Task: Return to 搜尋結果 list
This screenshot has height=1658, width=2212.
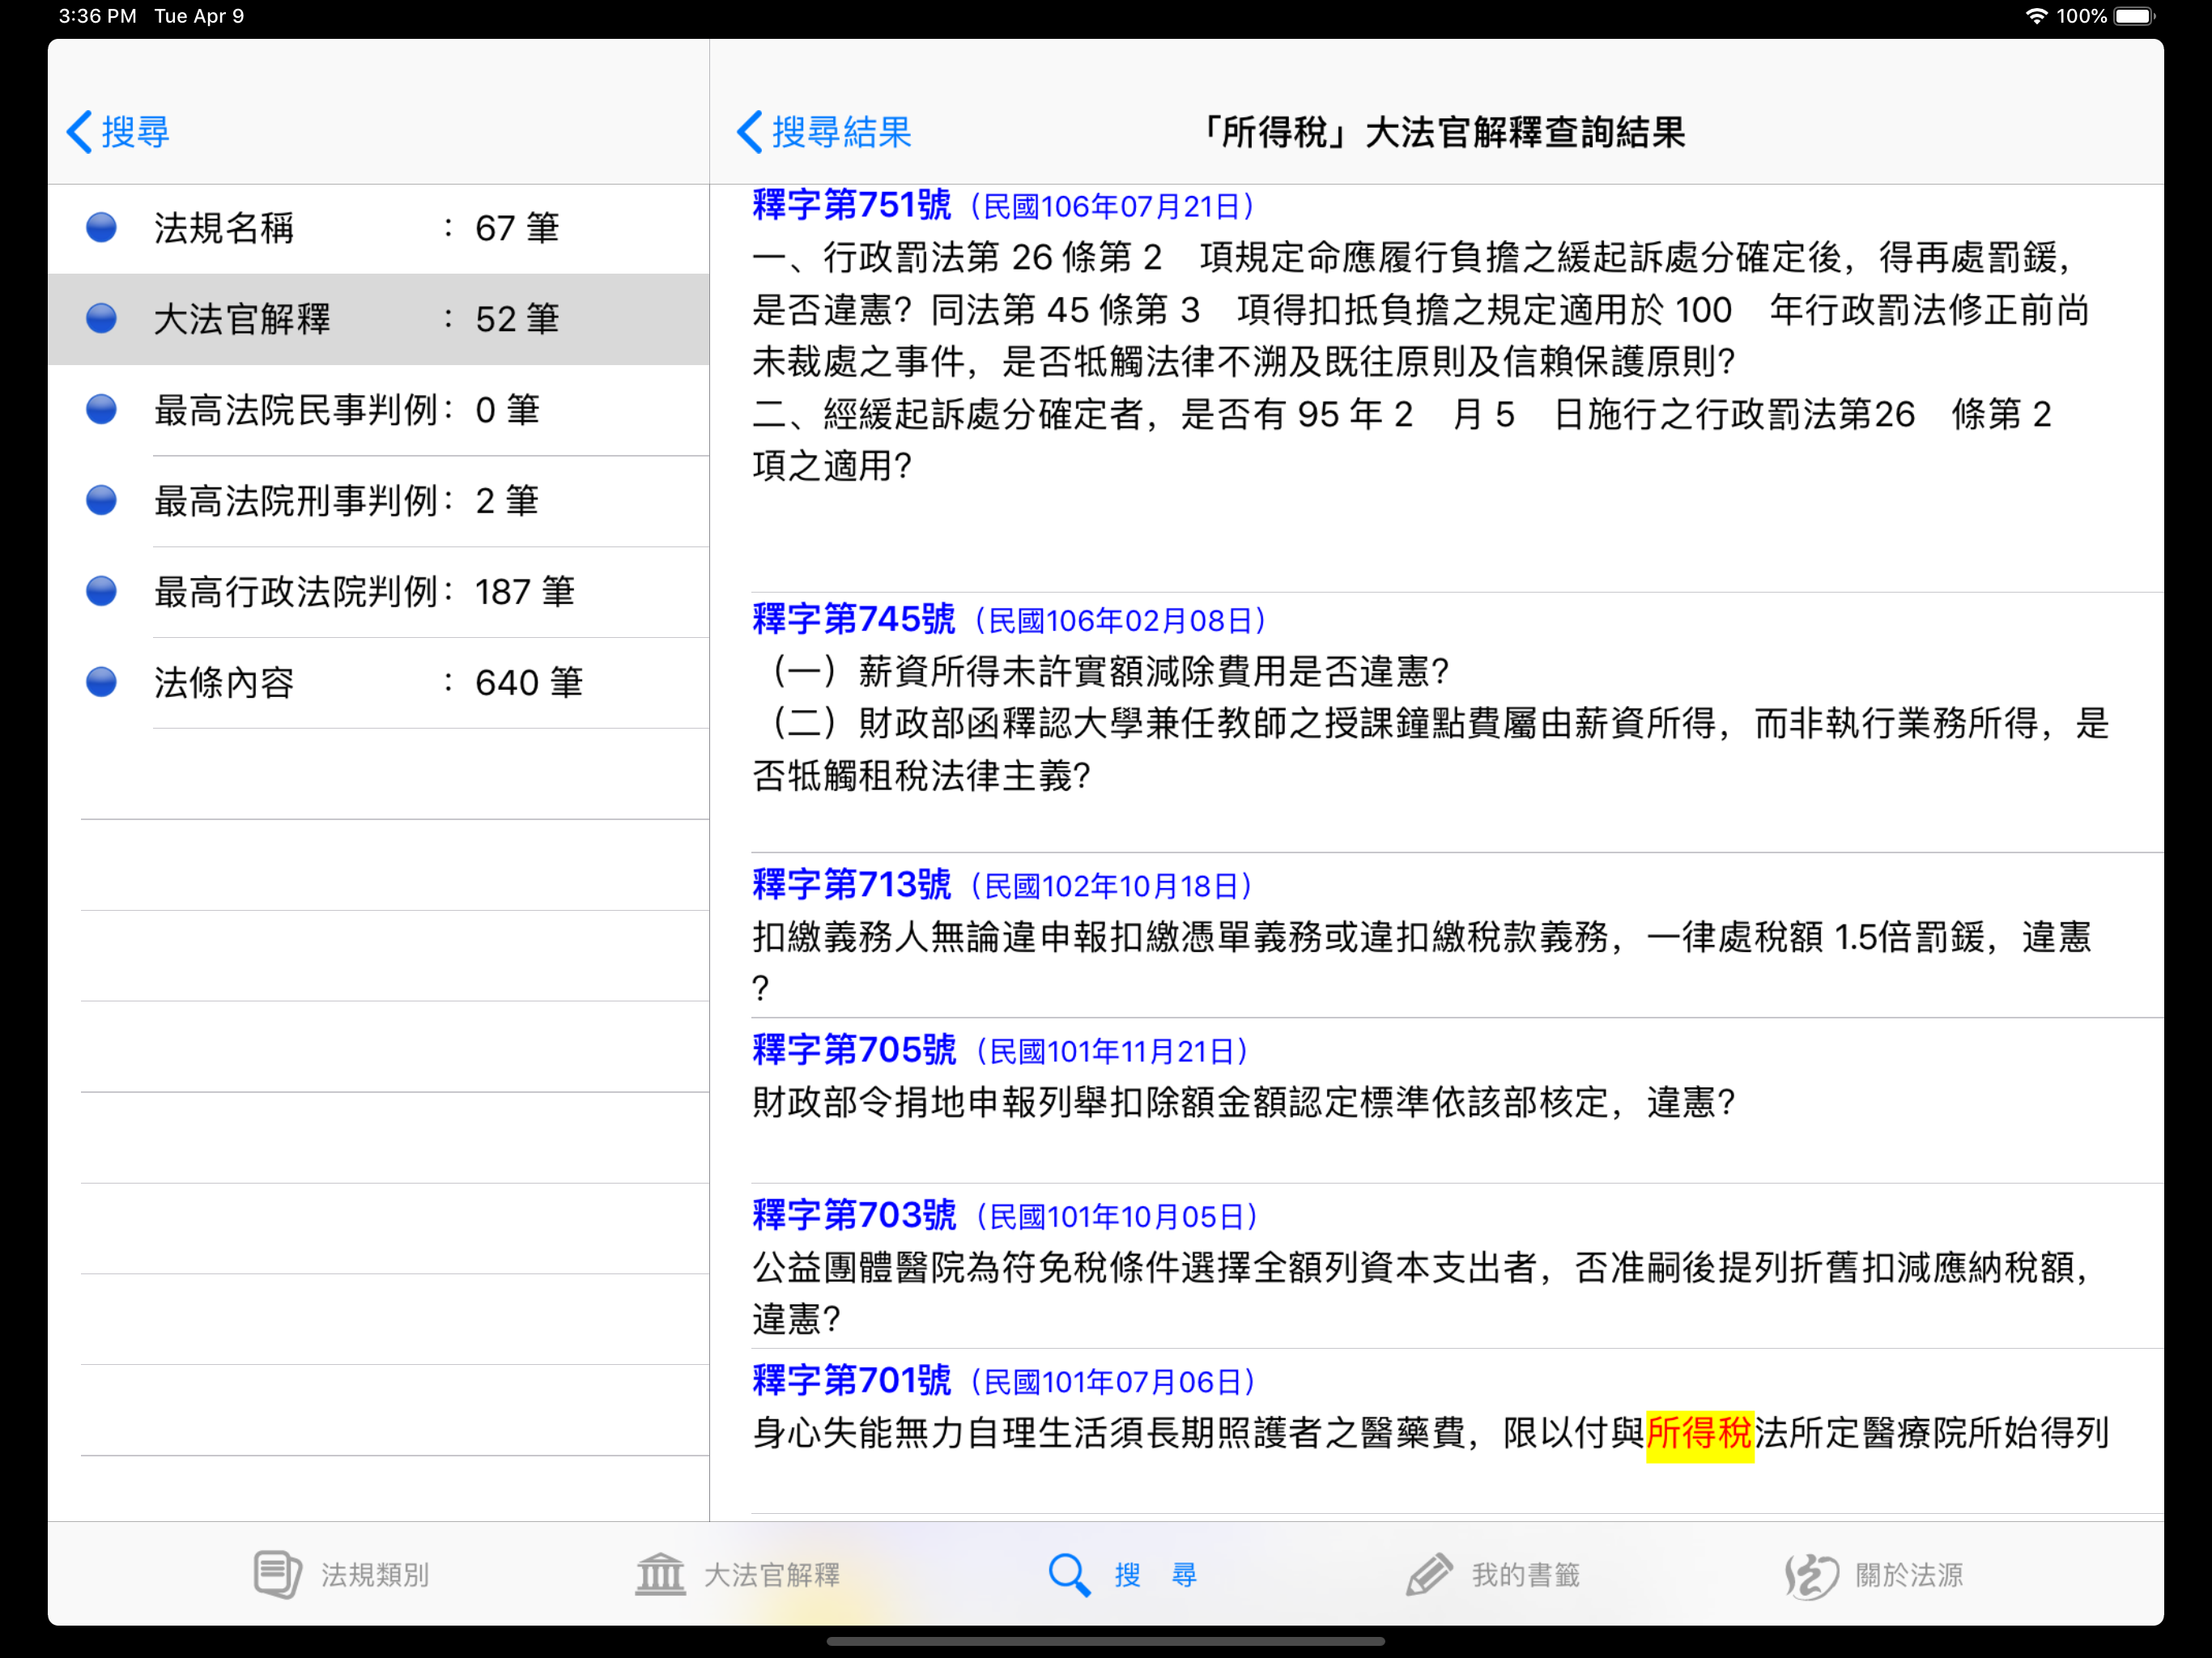Action: (x=824, y=132)
